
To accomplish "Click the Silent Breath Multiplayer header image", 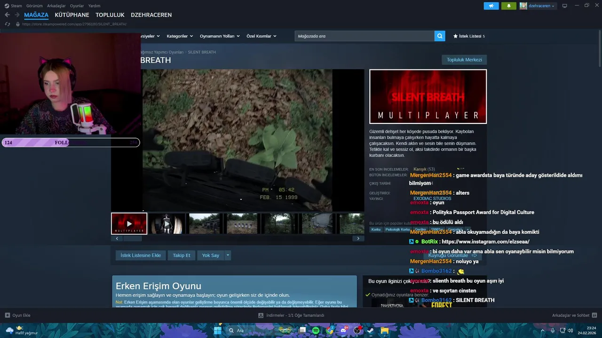I will pyautogui.click(x=428, y=96).
